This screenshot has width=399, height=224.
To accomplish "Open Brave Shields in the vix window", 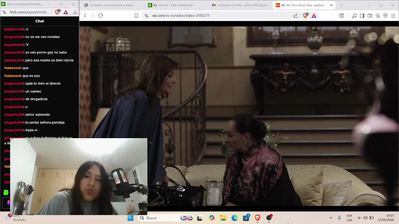I will pos(305,16).
